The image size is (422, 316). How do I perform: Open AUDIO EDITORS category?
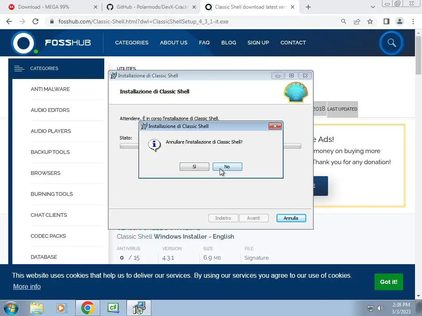[50, 110]
